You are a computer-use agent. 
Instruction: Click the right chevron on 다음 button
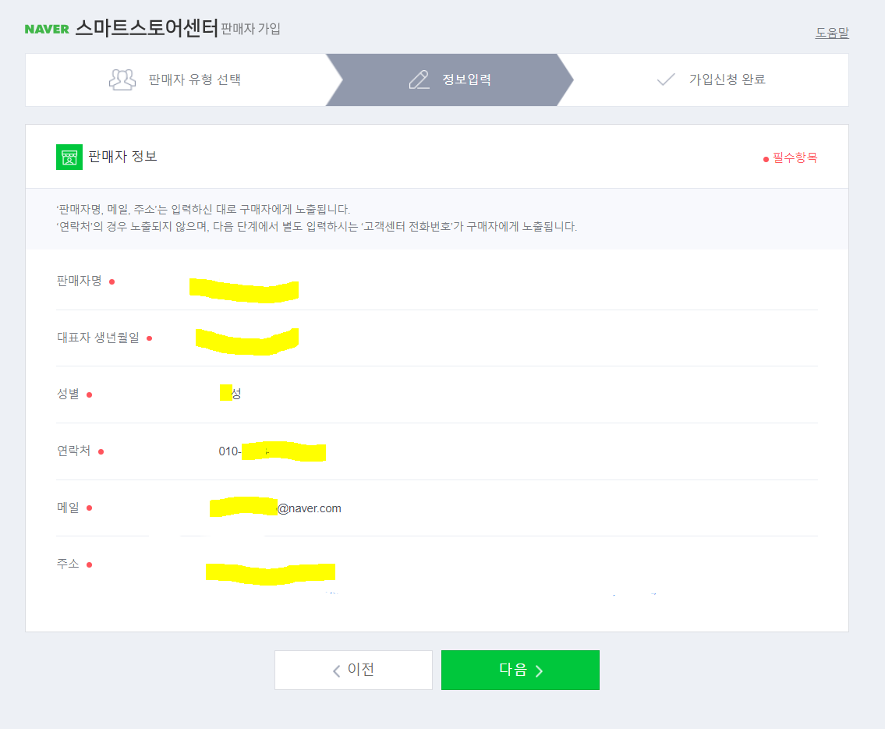coord(539,671)
